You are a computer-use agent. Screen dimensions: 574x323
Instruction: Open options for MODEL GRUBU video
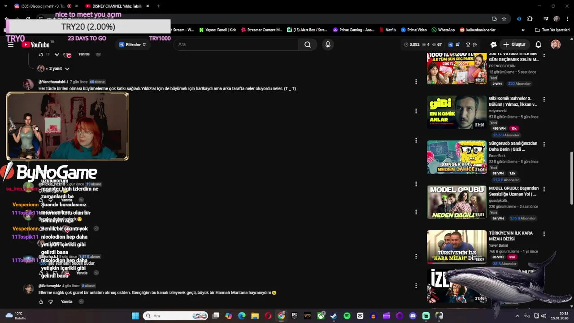pyautogui.click(x=544, y=189)
